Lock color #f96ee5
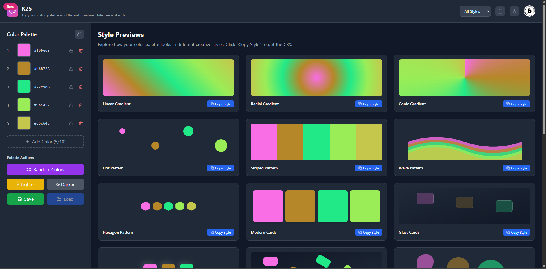The image size is (546, 269). 71,51
